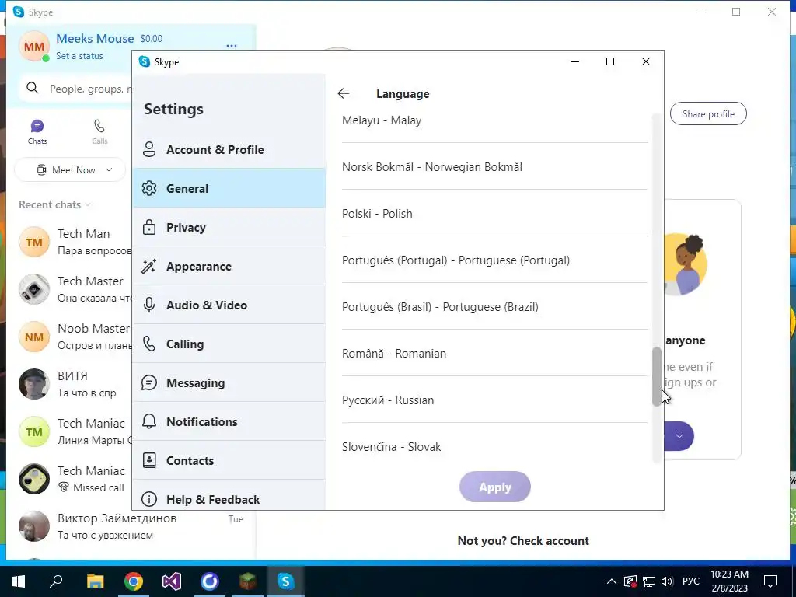Viewport: 796px width, 597px height.
Task: Select Português (Portugal) language option
Action: coord(495,260)
